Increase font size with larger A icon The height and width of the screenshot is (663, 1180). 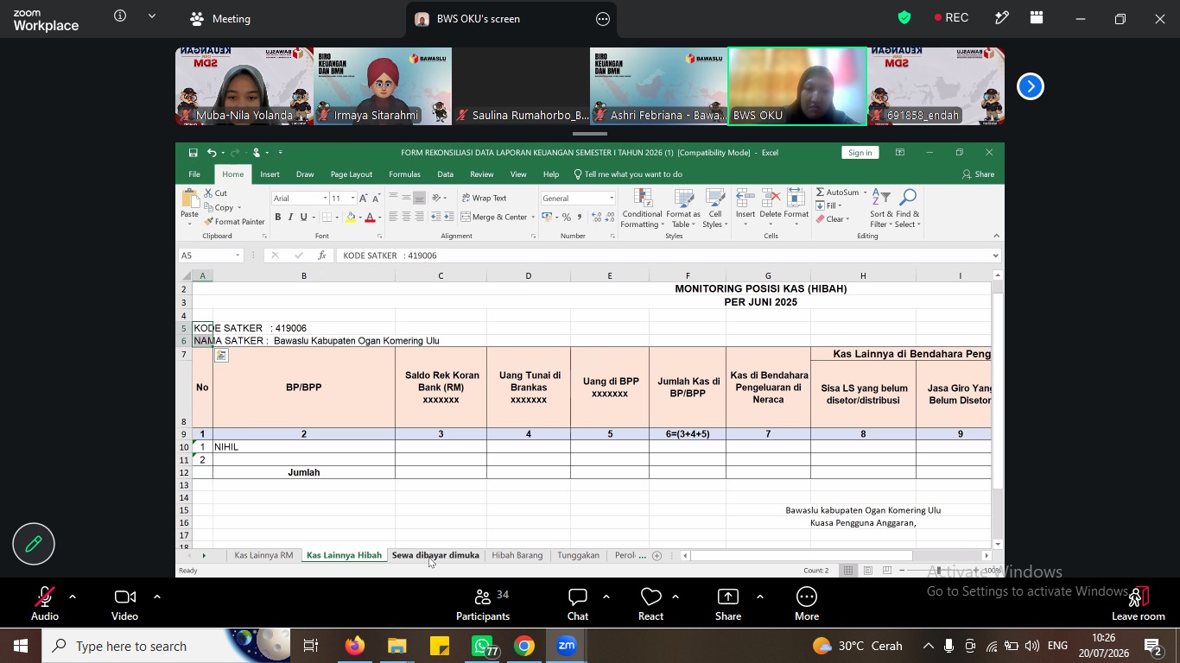tap(363, 198)
